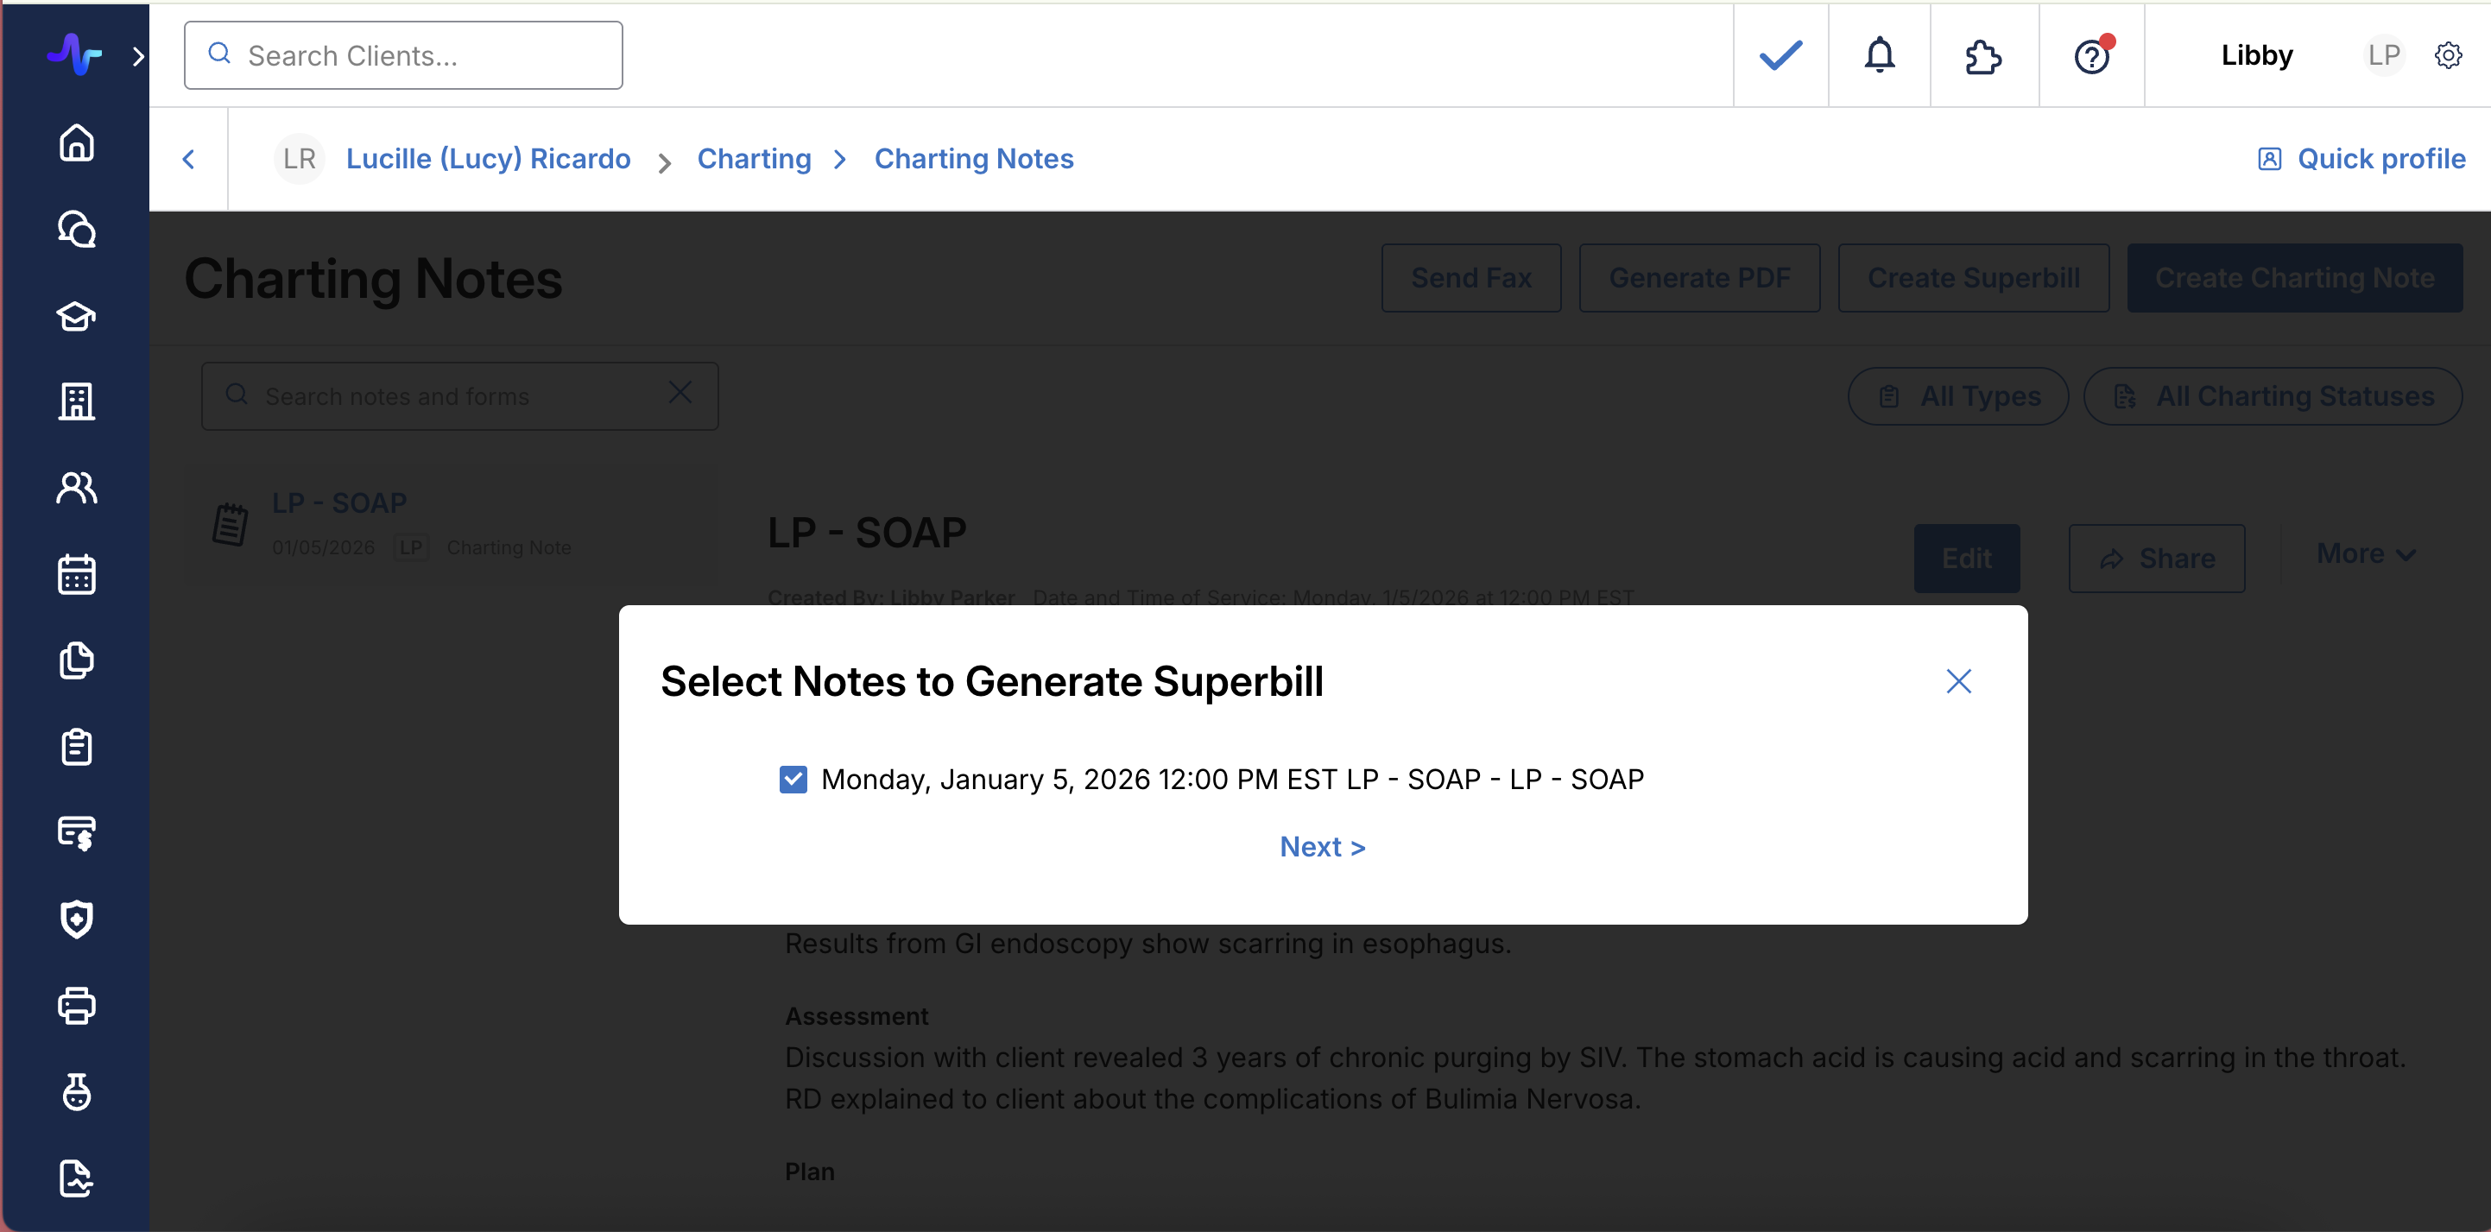Check the SOAP note checkbox in the dialog
Viewport: 2491px width, 1232px height.
(793, 780)
